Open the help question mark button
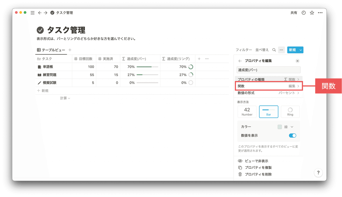Screen dimensions: 342x197 click(318, 172)
